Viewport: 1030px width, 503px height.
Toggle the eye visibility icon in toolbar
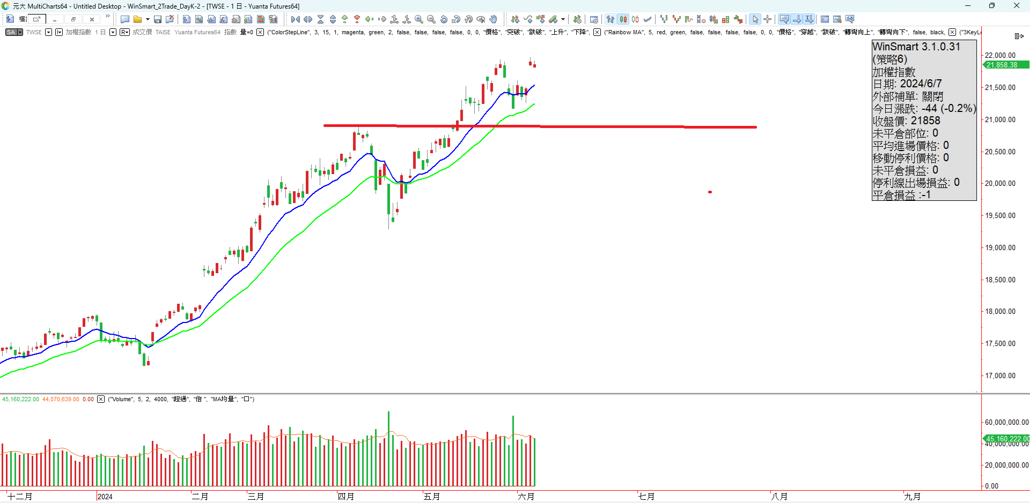click(x=481, y=19)
